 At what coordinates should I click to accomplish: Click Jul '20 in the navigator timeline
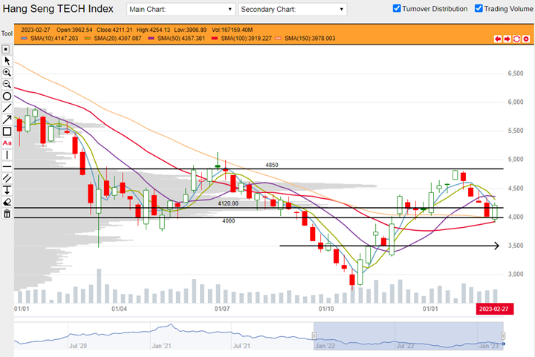coord(78,346)
